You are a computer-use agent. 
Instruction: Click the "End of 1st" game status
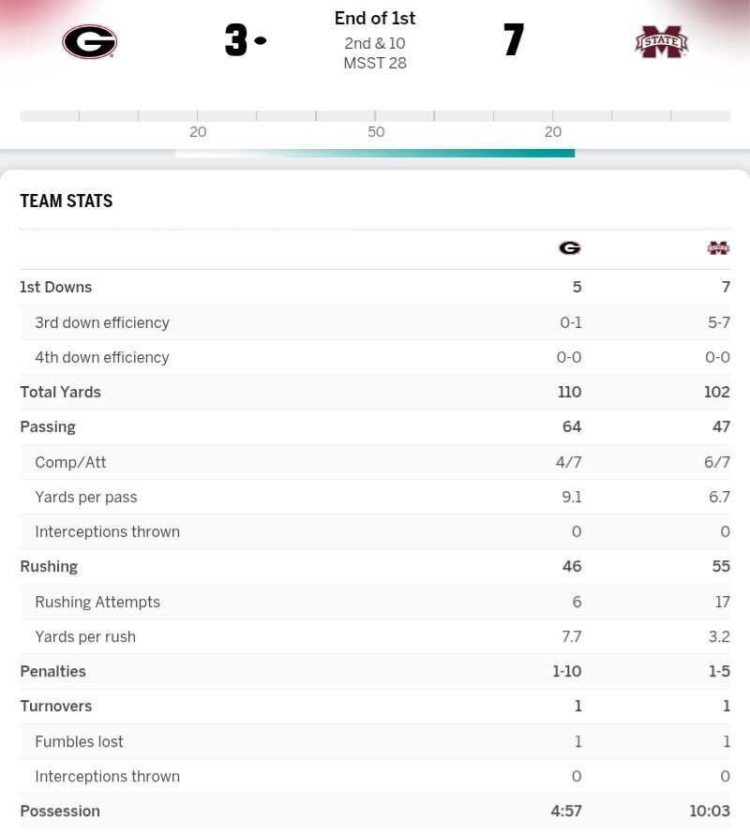click(375, 19)
